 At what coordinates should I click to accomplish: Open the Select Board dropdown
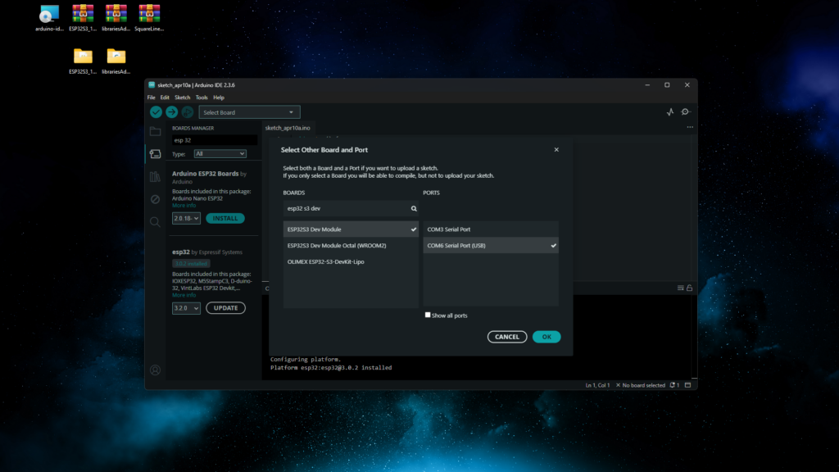click(x=249, y=112)
